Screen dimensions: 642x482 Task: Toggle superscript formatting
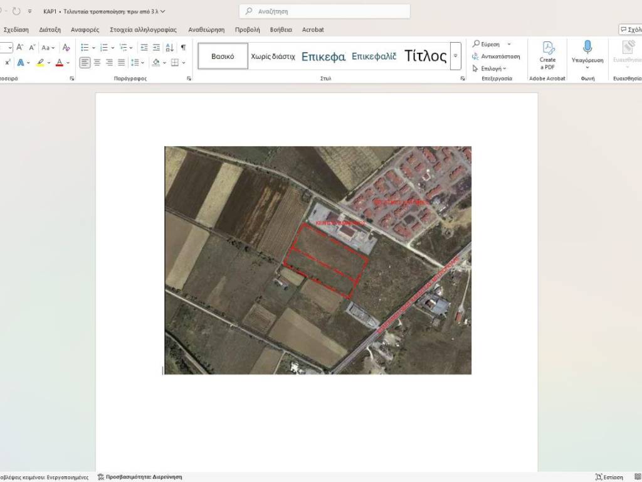pos(8,63)
